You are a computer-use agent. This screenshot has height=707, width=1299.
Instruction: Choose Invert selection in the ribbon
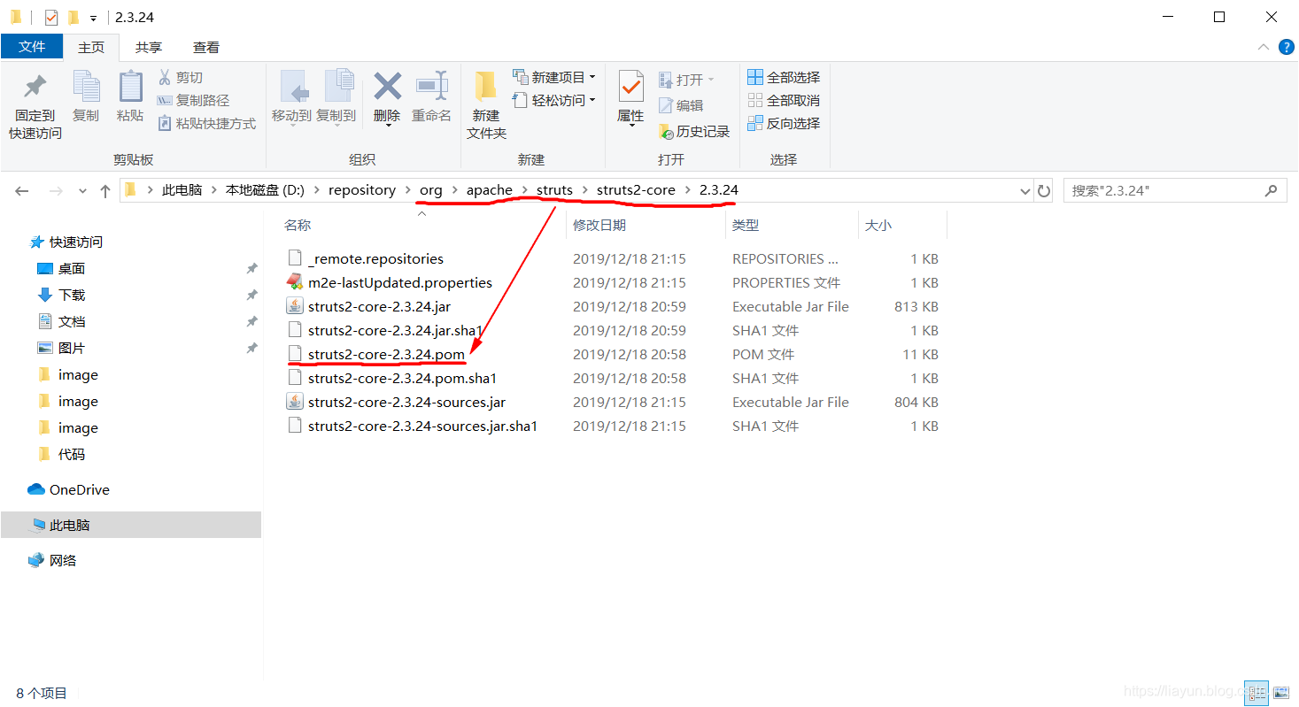(x=784, y=124)
